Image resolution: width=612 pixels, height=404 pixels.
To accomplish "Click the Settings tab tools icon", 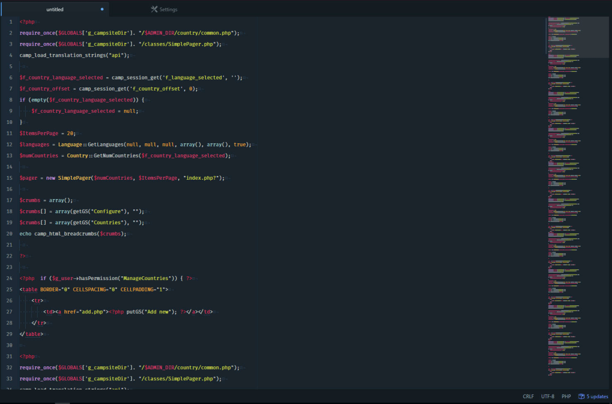I will click(x=154, y=9).
